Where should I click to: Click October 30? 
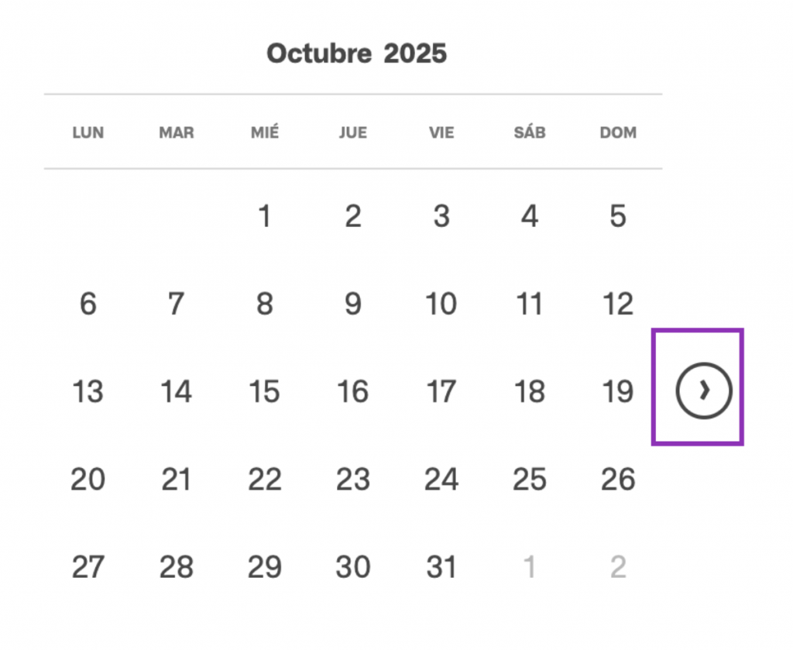(352, 568)
